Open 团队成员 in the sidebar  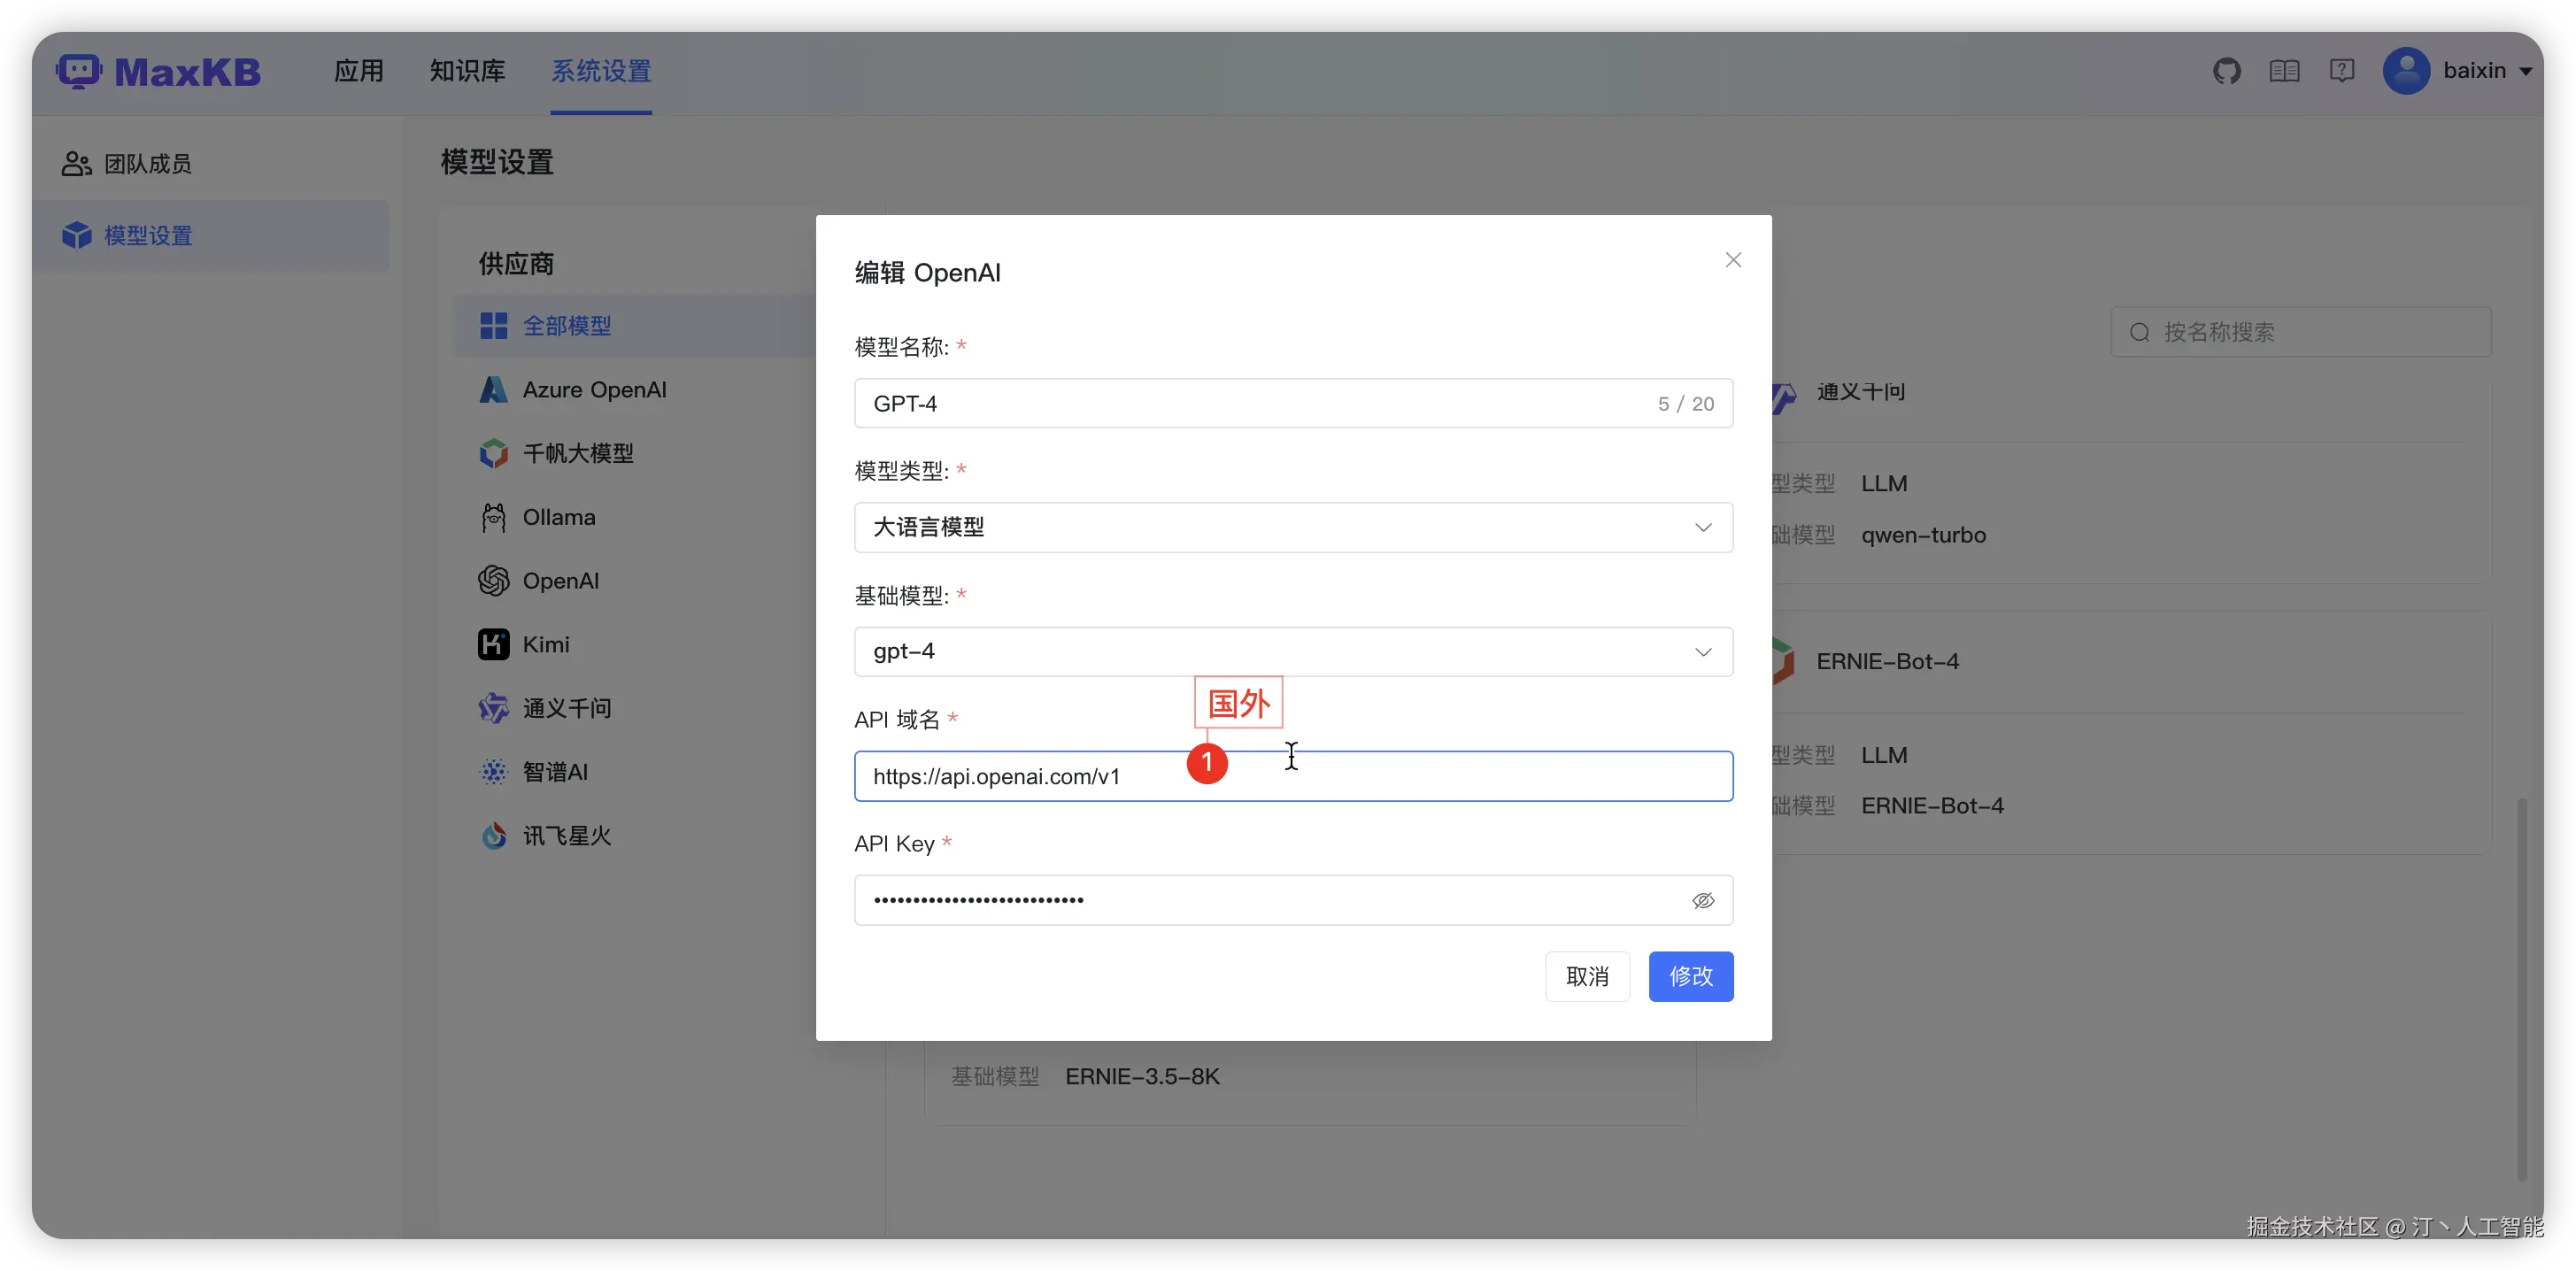click(x=147, y=164)
